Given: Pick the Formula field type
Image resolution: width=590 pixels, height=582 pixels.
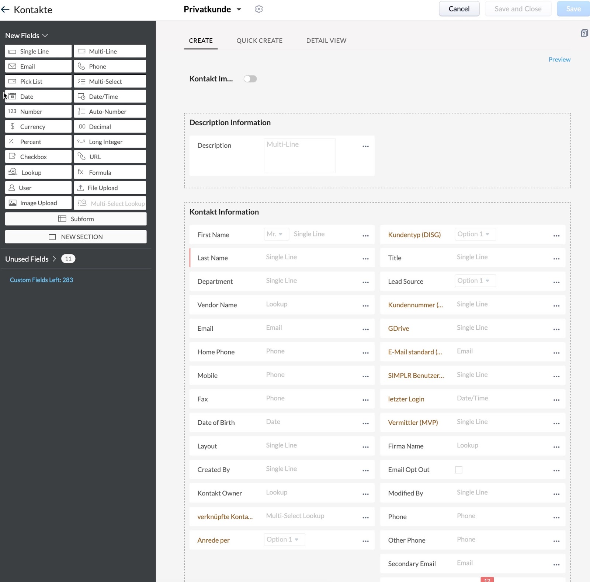Looking at the screenshot, I should point(110,172).
